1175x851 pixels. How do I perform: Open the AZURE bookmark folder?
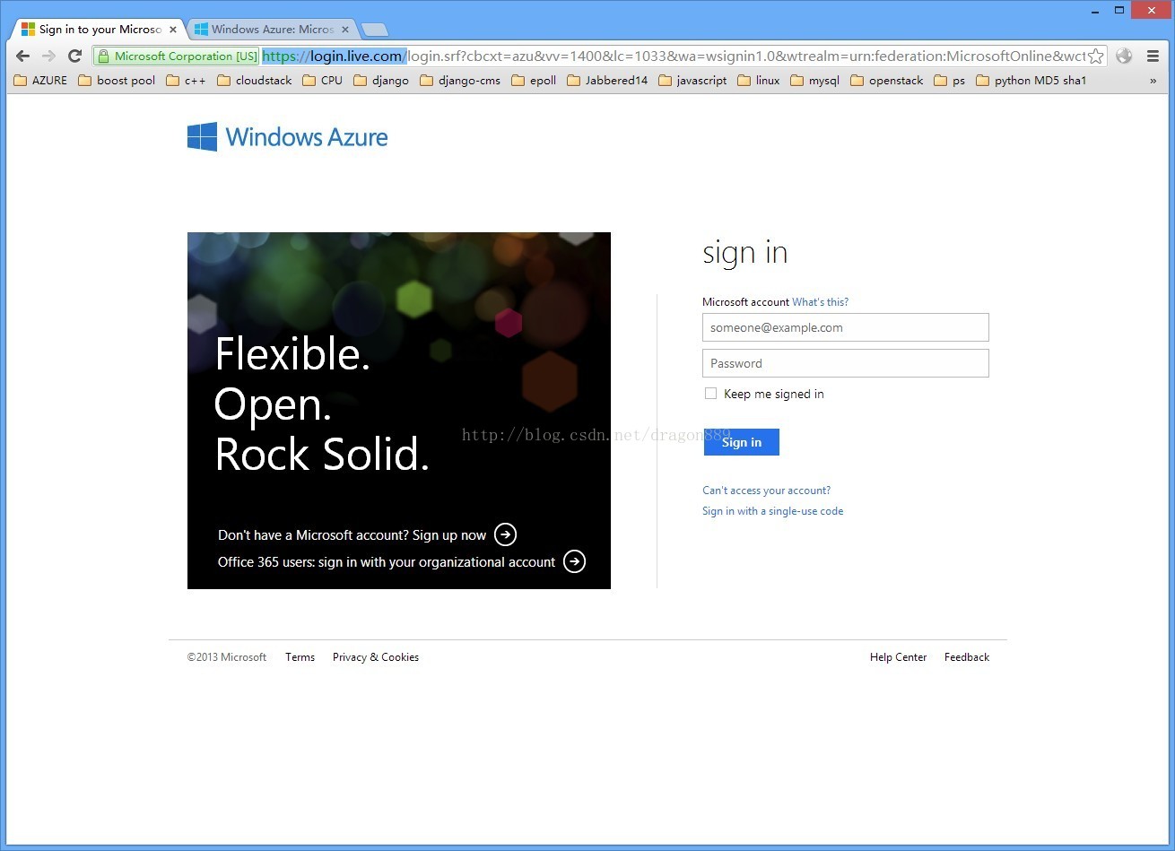pos(41,81)
